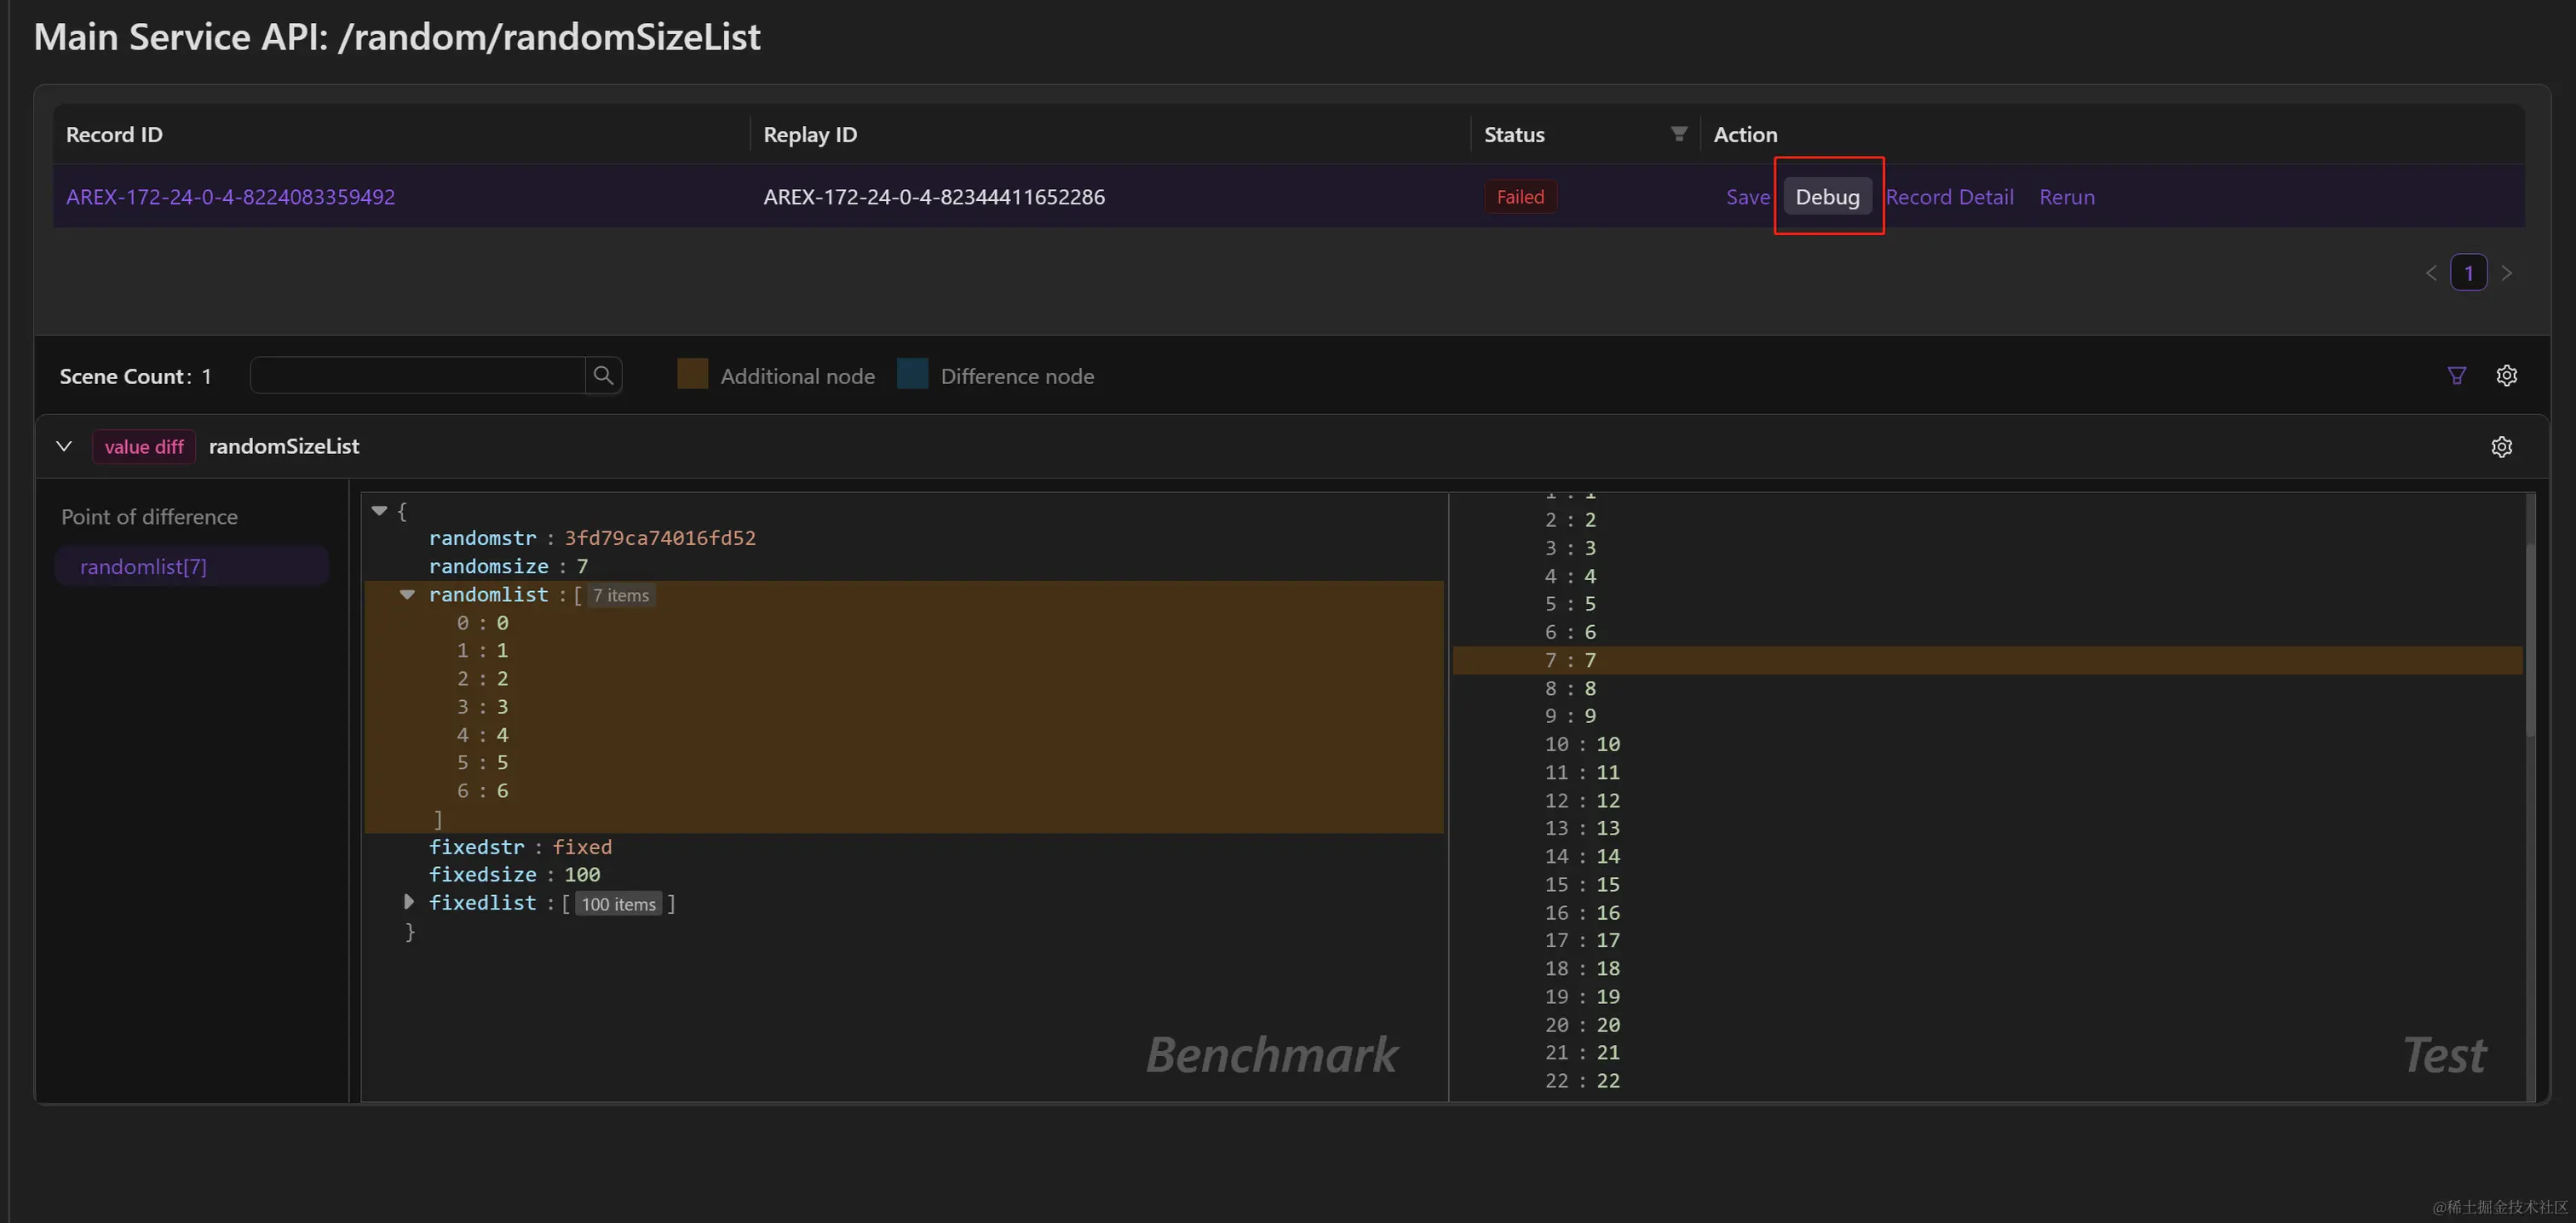Click the Save action link
Screen dimensions: 2576x1223
tap(1747, 197)
